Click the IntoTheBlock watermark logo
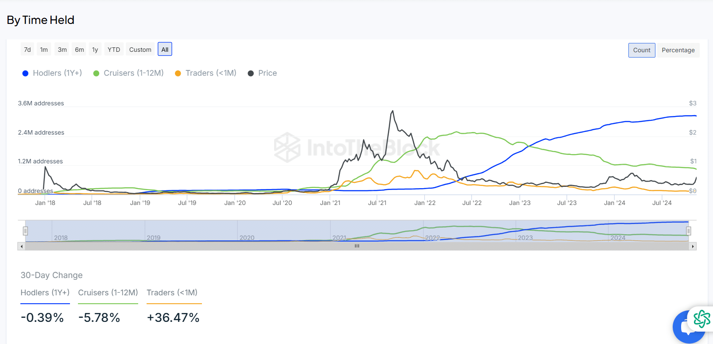 (x=357, y=147)
